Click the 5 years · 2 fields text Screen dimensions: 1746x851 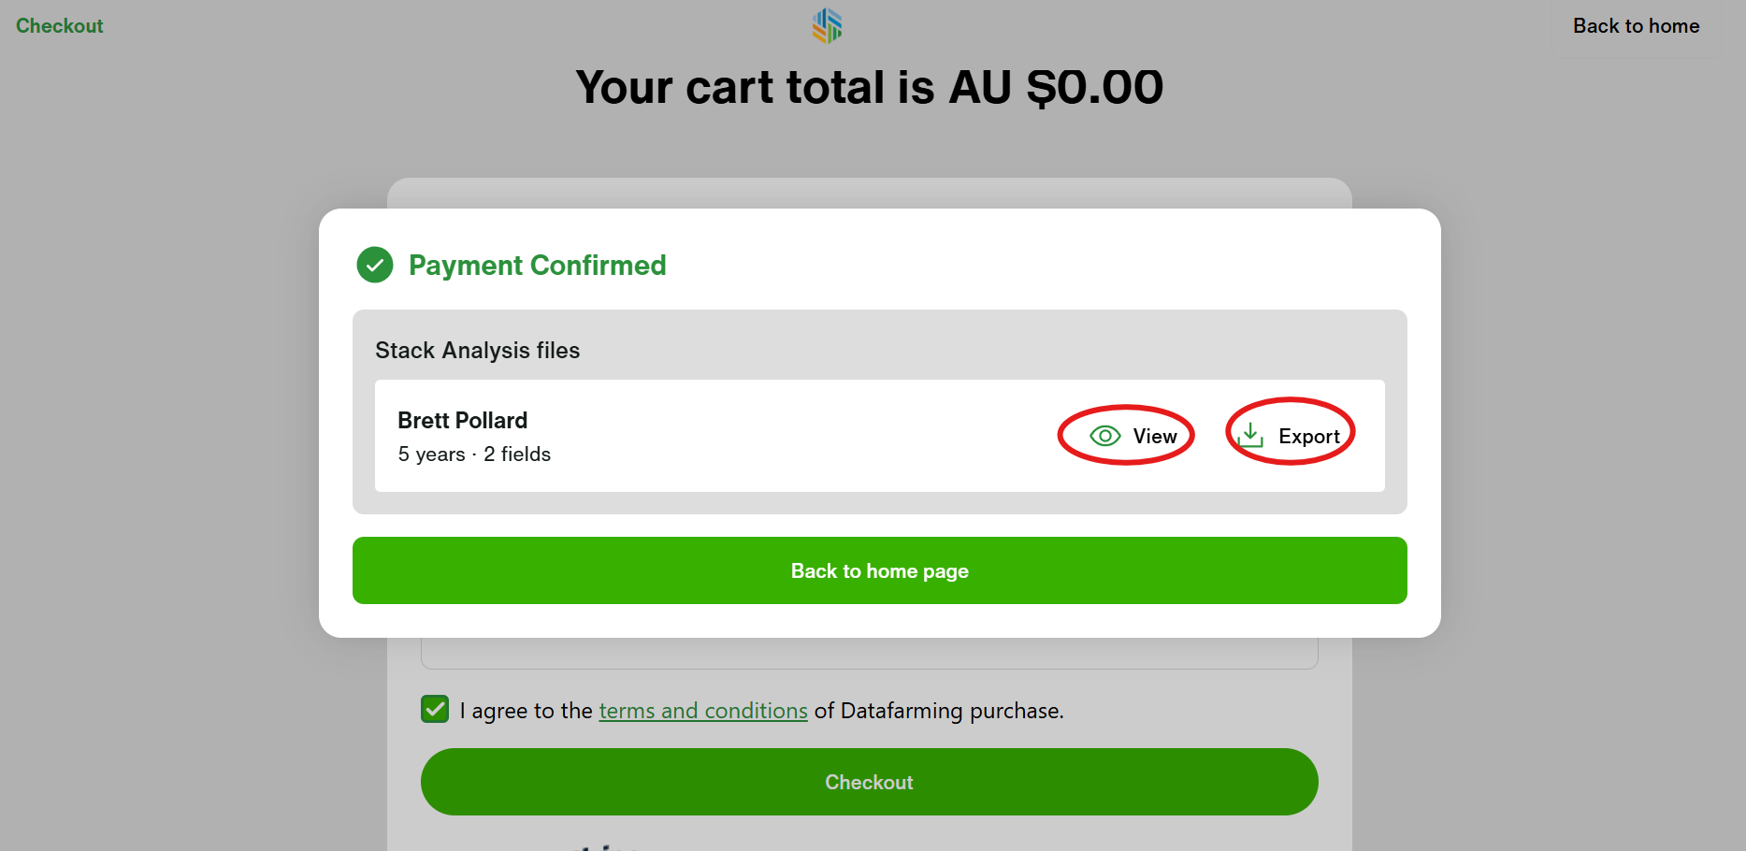click(x=474, y=454)
